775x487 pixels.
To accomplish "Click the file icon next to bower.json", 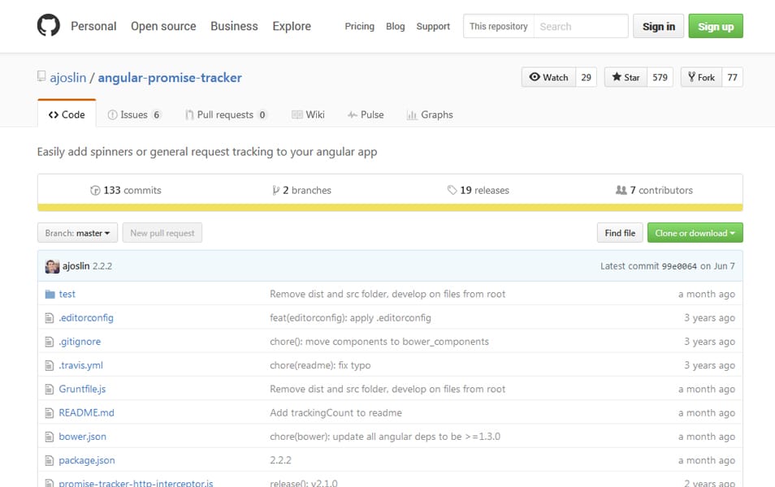I will [x=50, y=437].
